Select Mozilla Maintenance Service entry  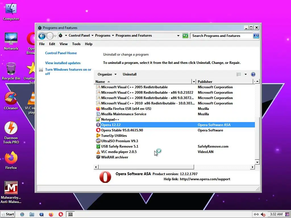coord(174,114)
